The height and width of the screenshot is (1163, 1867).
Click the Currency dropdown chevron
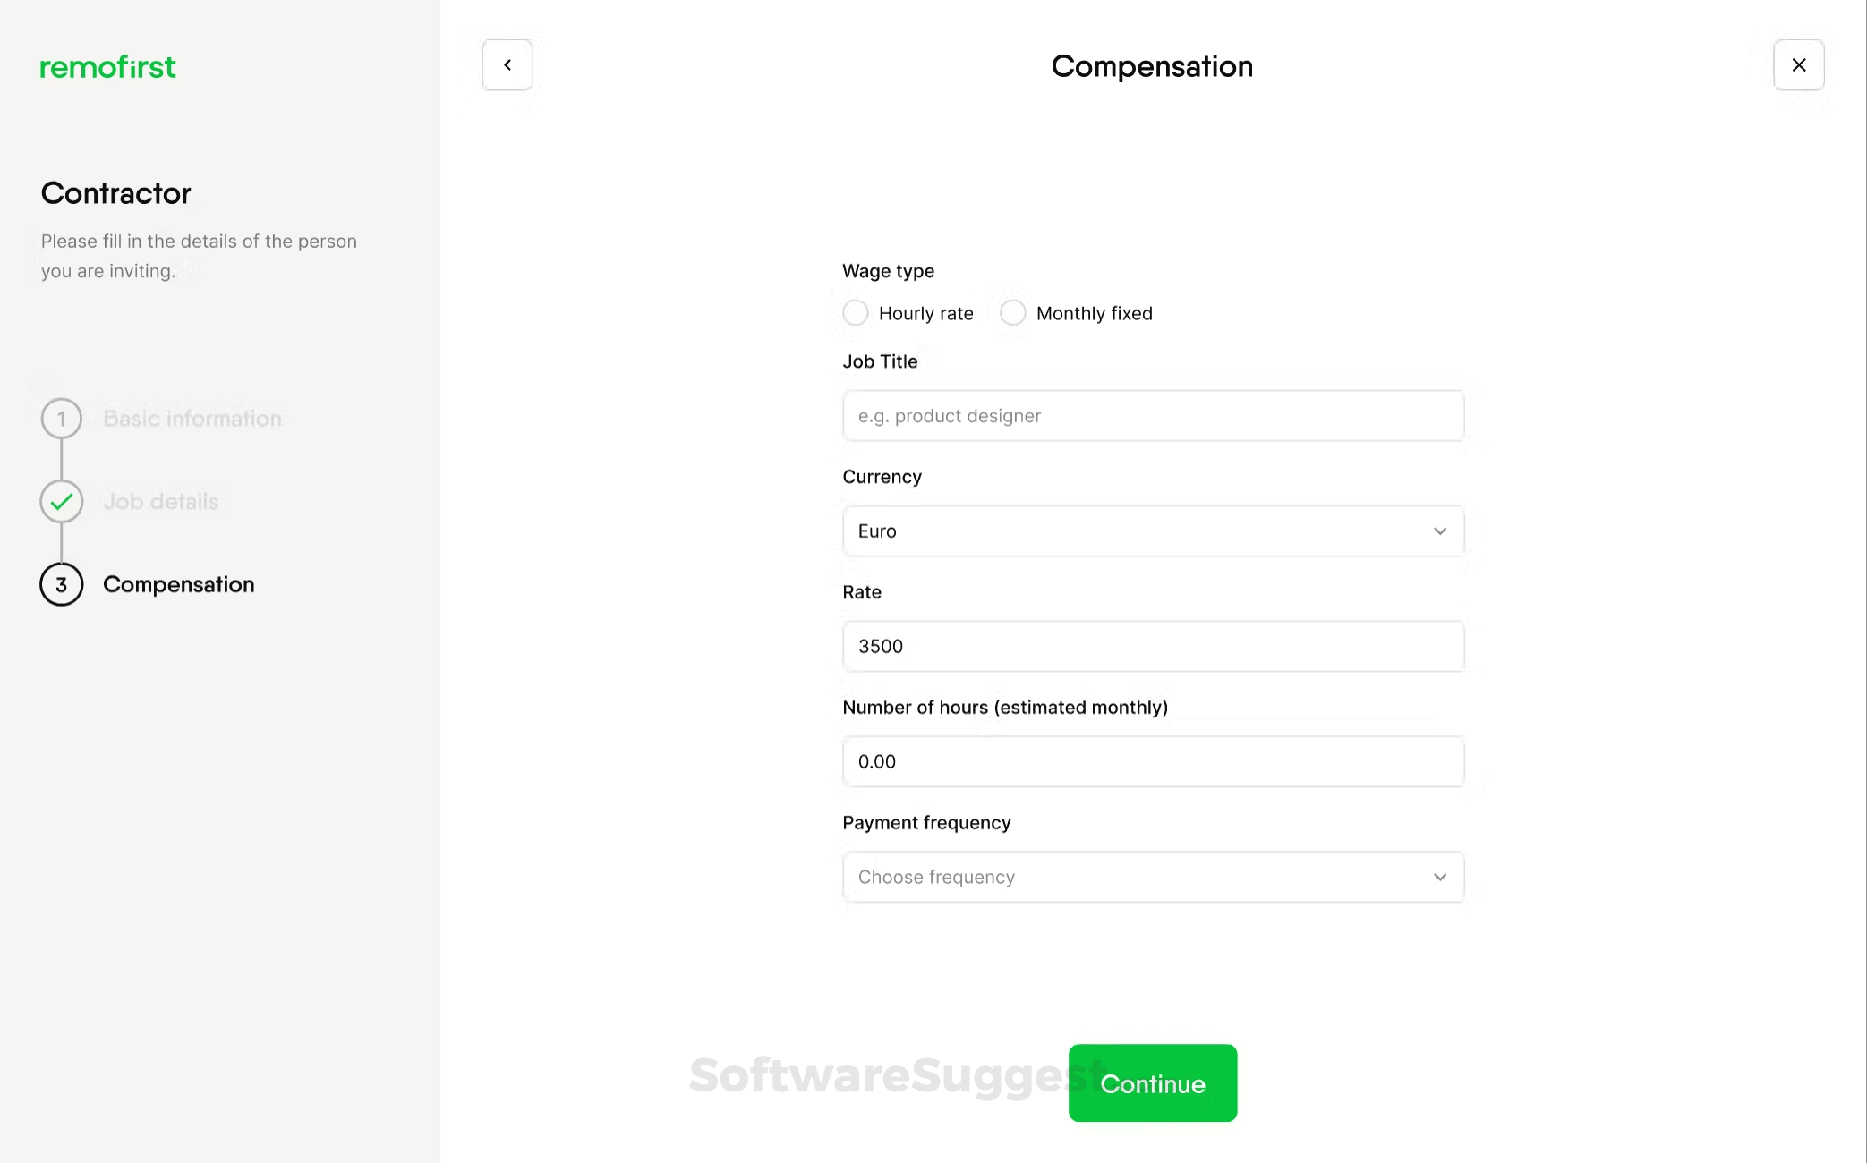tap(1439, 531)
